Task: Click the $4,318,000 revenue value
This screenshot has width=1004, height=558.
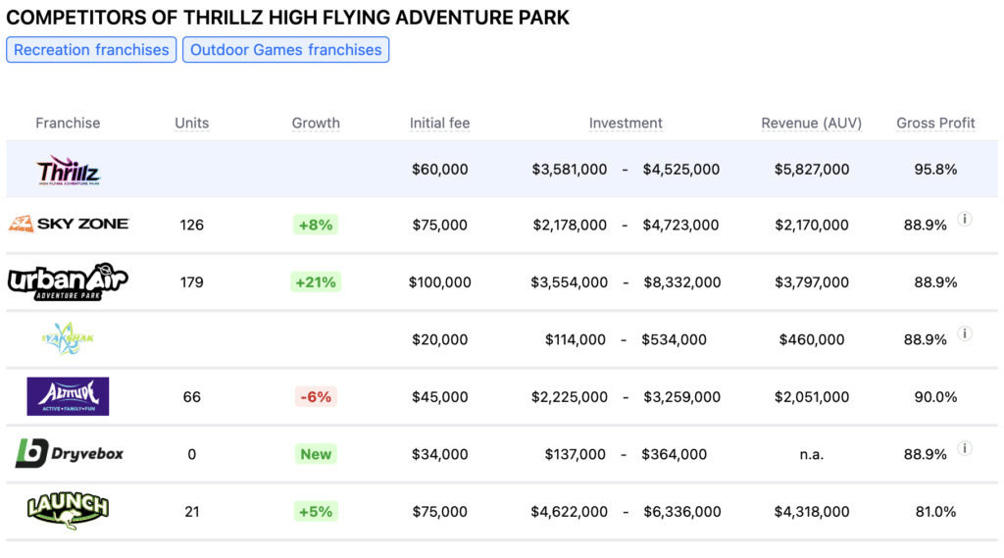Action: (811, 511)
